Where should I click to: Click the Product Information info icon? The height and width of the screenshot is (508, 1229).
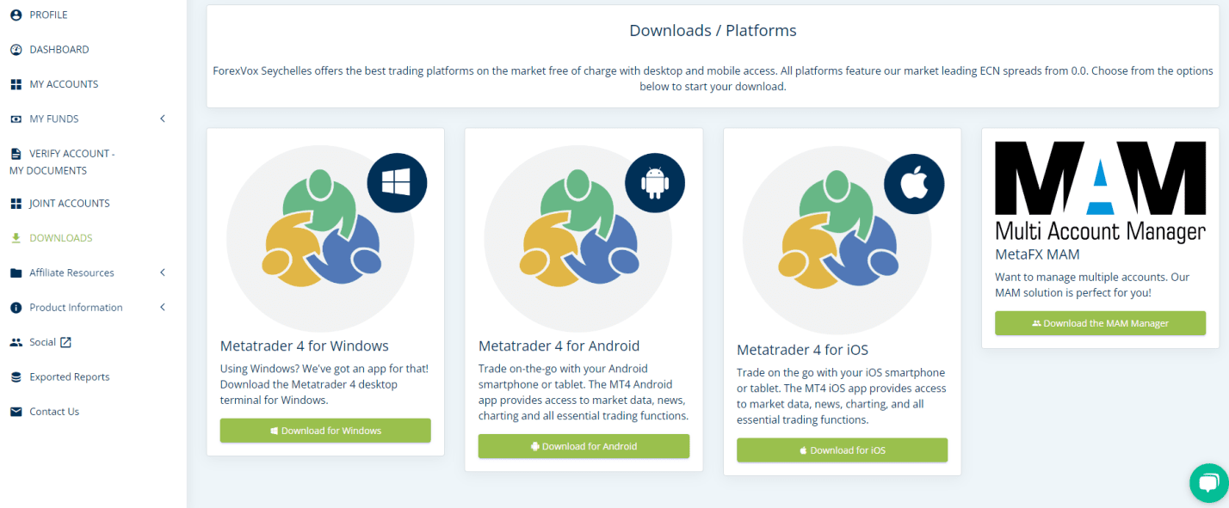15,308
